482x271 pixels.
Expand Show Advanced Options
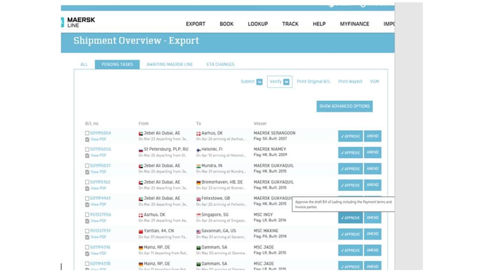click(345, 106)
